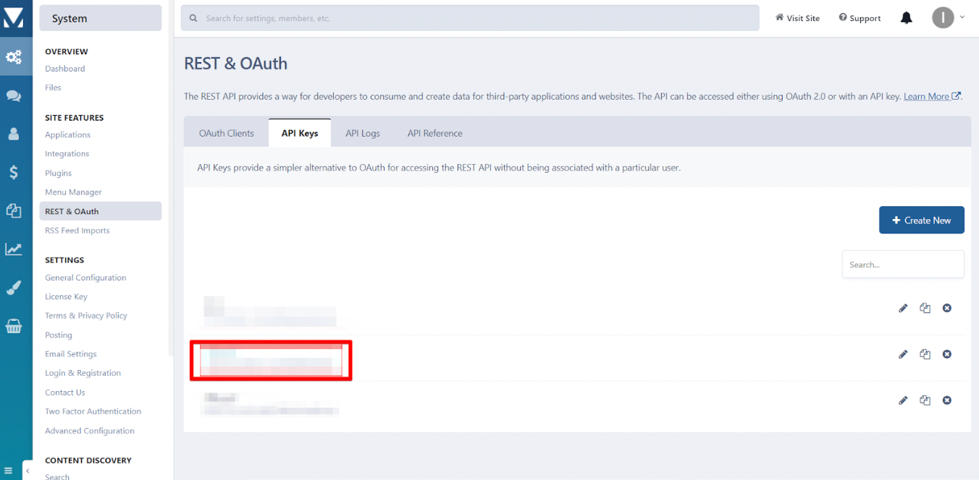Expand the user account dropdown arrow
Viewport: 979px width, 480px height.
[962, 17]
